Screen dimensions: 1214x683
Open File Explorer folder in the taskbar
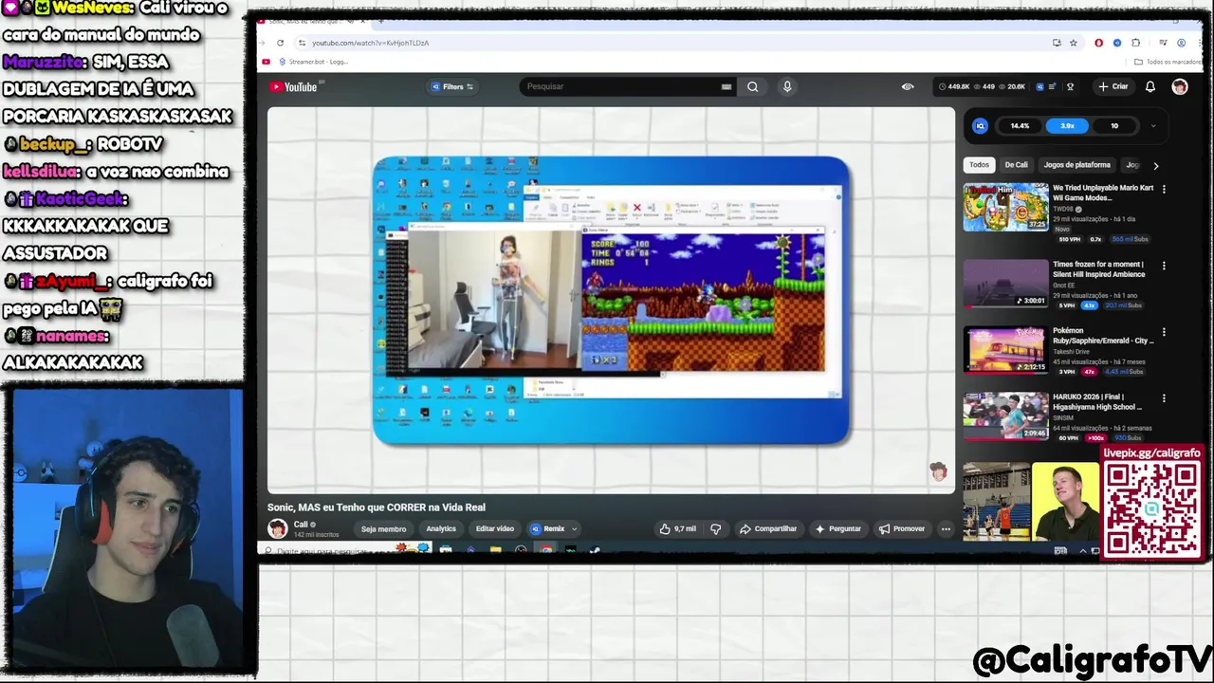point(495,549)
